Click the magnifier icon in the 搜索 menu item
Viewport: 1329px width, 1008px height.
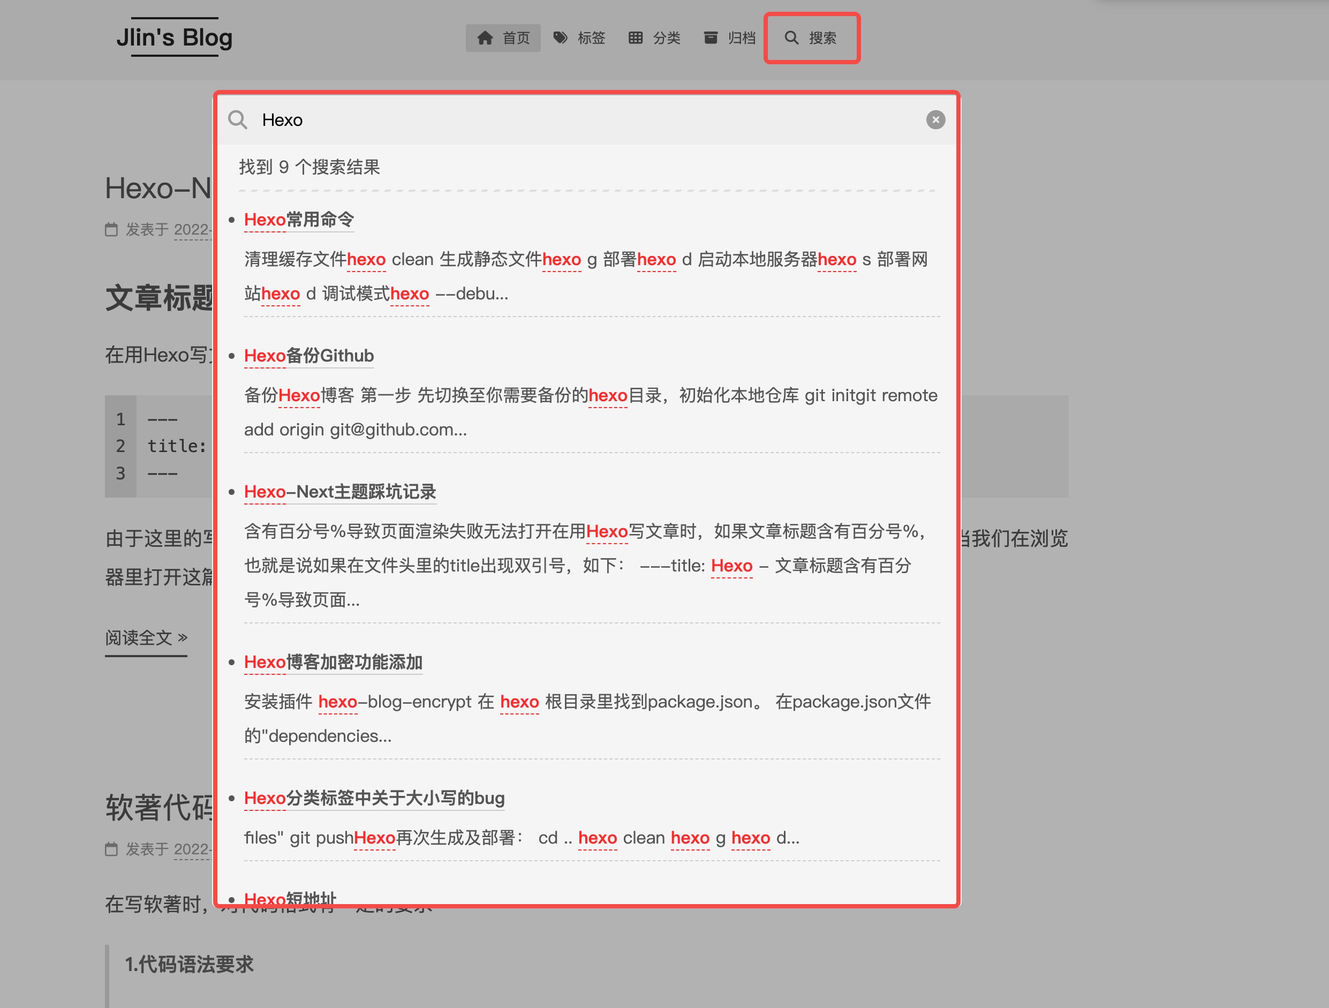point(792,38)
